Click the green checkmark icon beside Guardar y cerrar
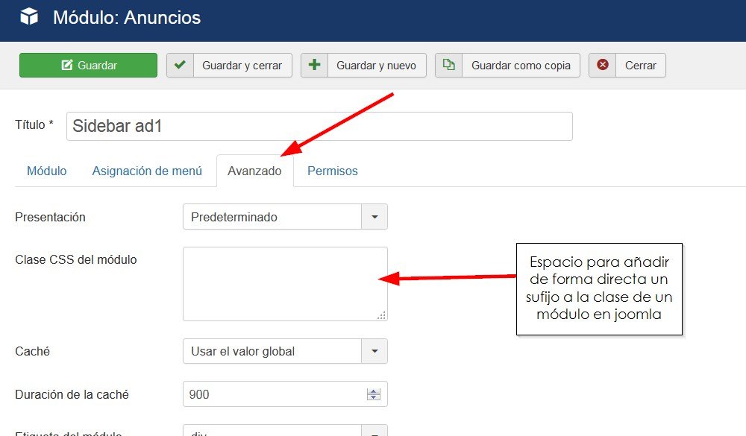This screenshot has height=436, width=746. point(179,65)
